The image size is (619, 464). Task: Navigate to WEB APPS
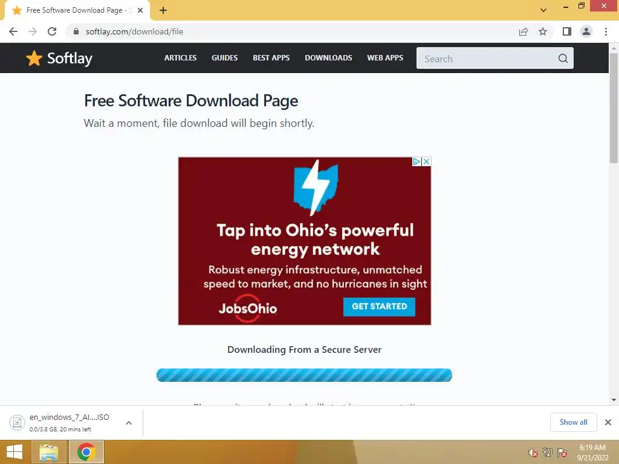385,58
